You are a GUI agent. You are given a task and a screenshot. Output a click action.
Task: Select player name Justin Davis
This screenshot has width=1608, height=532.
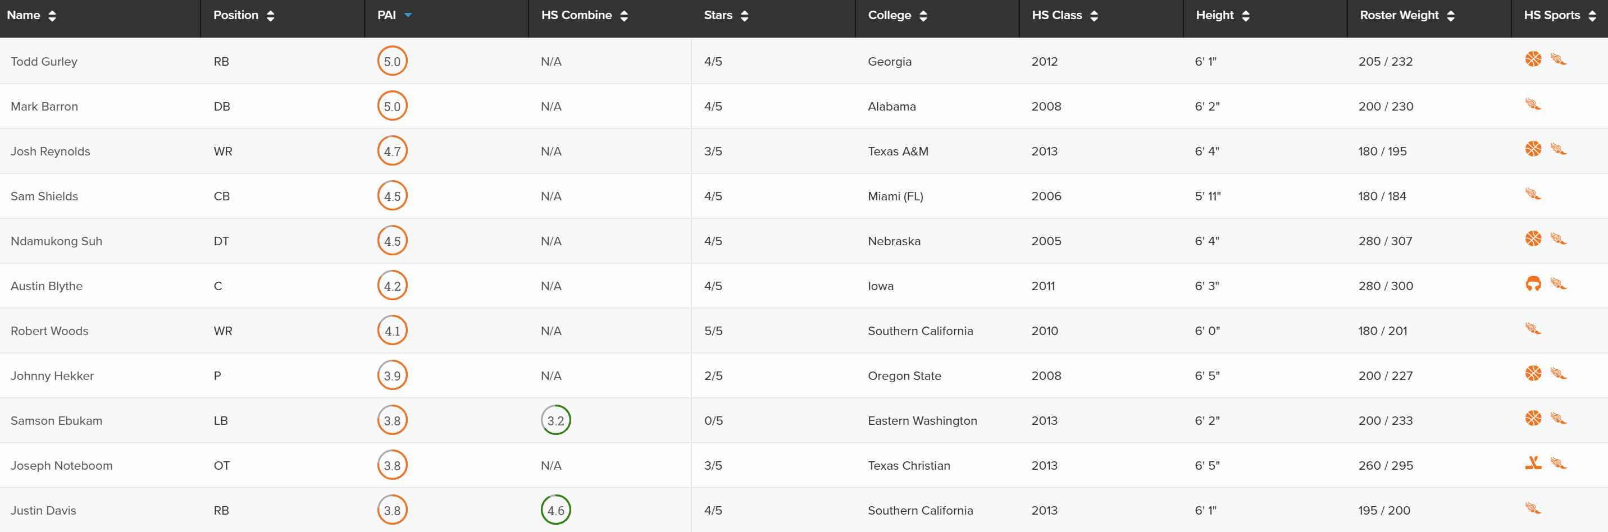point(43,511)
